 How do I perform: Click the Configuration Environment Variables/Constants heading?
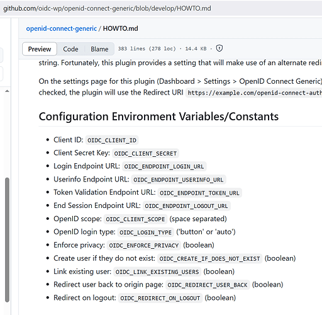click(x=158, y=117)
